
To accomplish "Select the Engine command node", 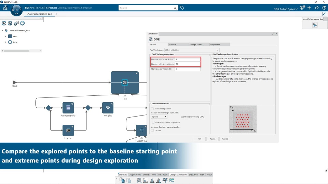I will point(68,130).
